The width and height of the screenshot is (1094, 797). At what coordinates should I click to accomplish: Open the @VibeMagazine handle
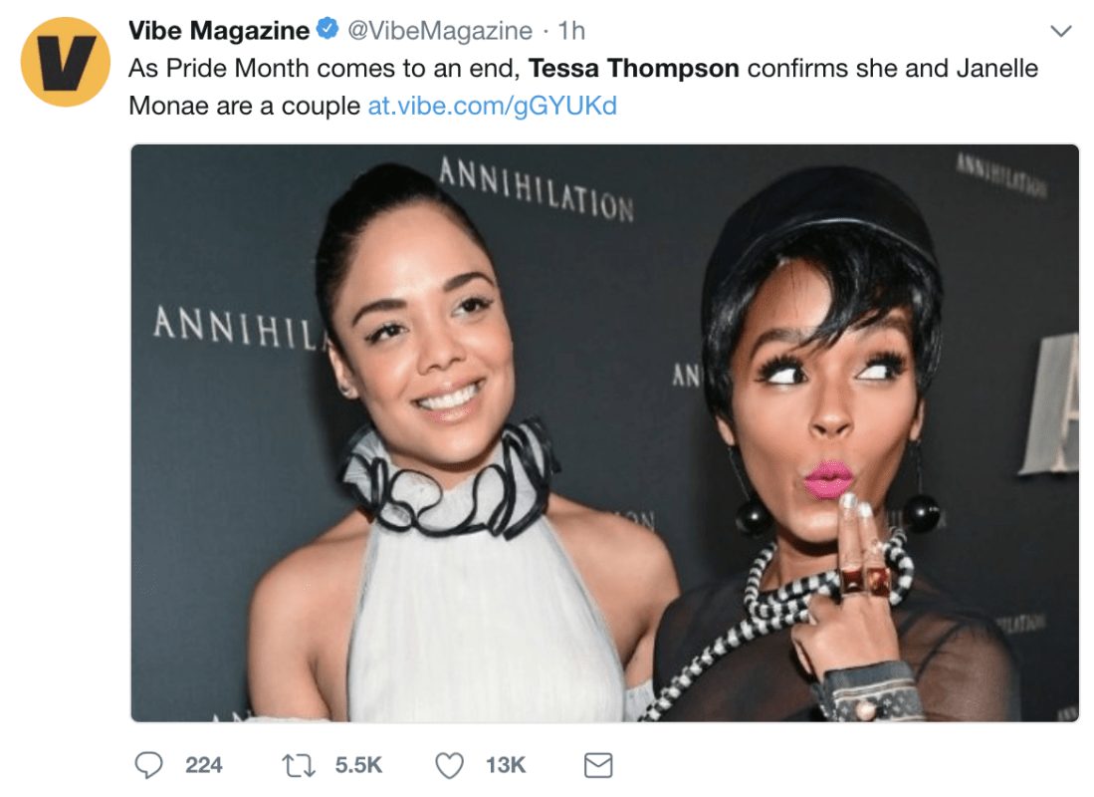tap(440, 30)
